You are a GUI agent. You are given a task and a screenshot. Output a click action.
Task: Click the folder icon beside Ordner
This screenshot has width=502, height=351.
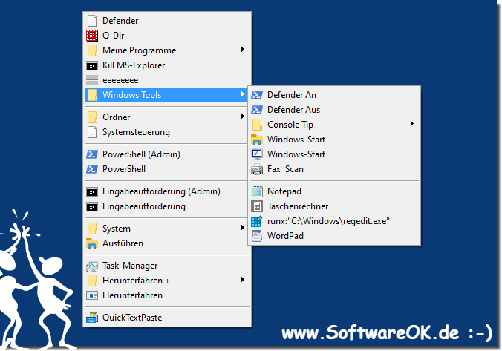coord(92,117)
